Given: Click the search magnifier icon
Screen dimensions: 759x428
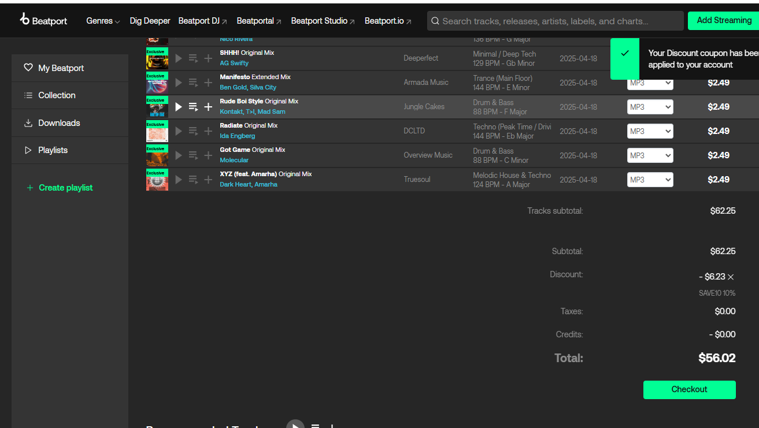Looking at the screenshot, I should click(435, 21).
